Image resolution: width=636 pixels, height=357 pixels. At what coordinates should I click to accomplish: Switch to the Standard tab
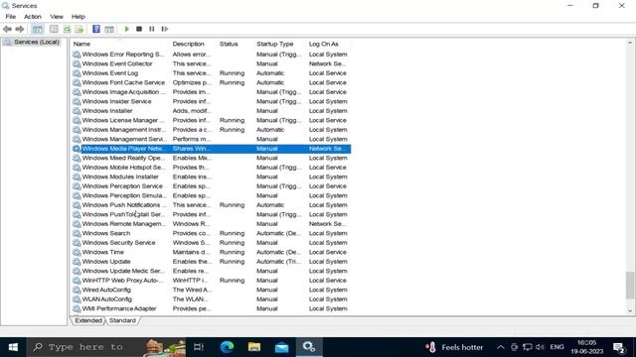click(x=122, y=320)
